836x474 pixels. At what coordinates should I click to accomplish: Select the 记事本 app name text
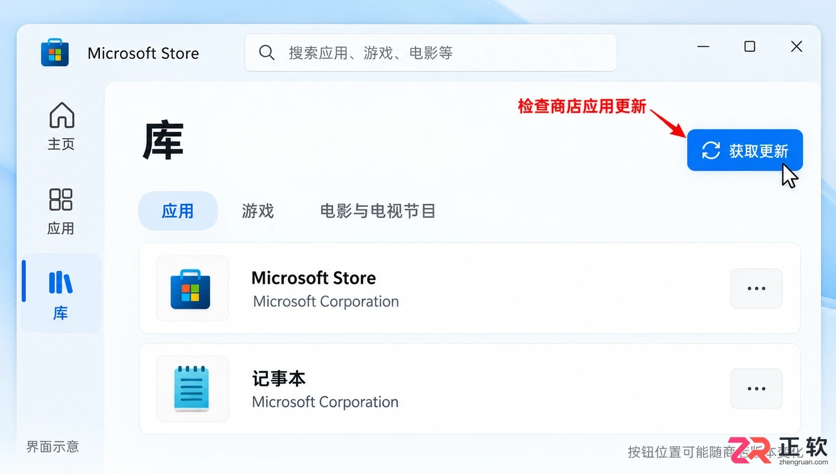[279, 379]
